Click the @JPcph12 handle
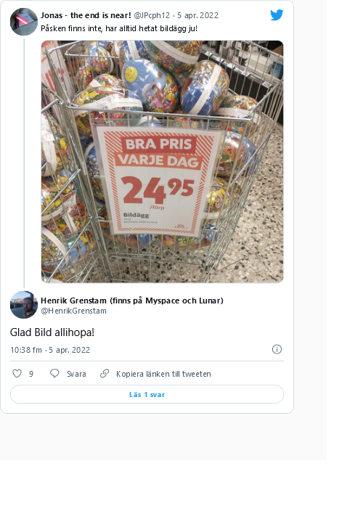The height and width of the screenshot is (511, 363). pos(152,15)
